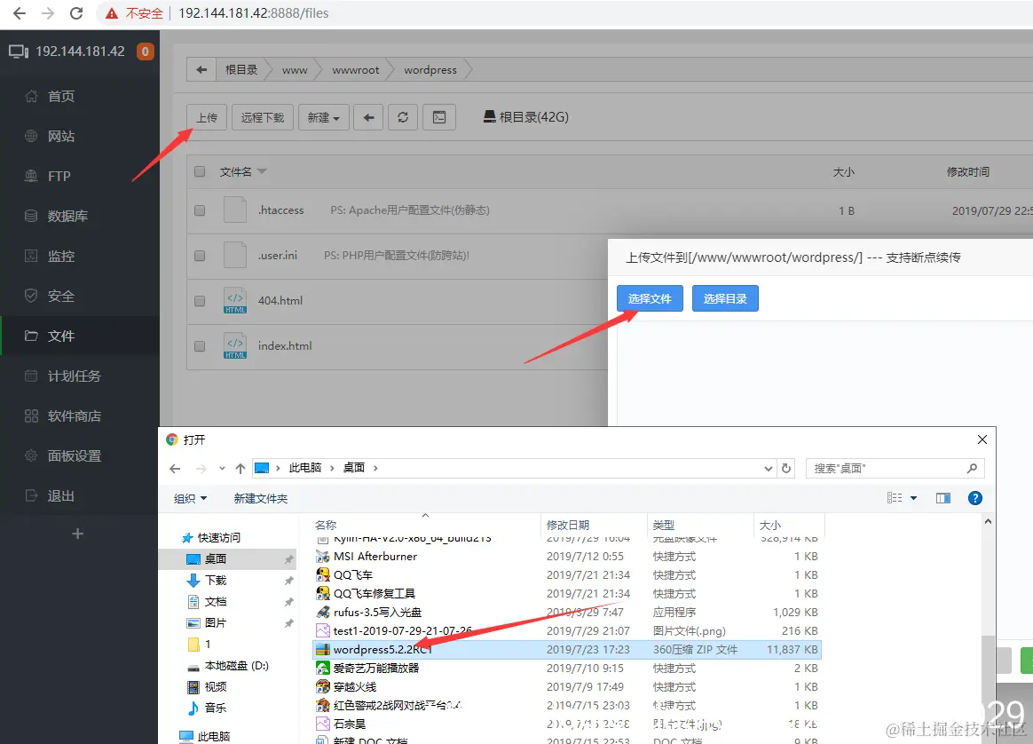Click the orange notification badge 0
The image size is (1033, 744).
coord(145,51)
